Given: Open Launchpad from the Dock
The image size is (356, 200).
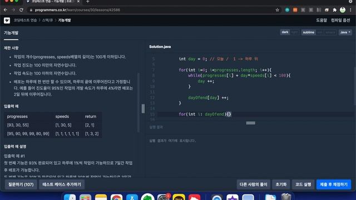Looking at the screenshot, I should (85, 197).
